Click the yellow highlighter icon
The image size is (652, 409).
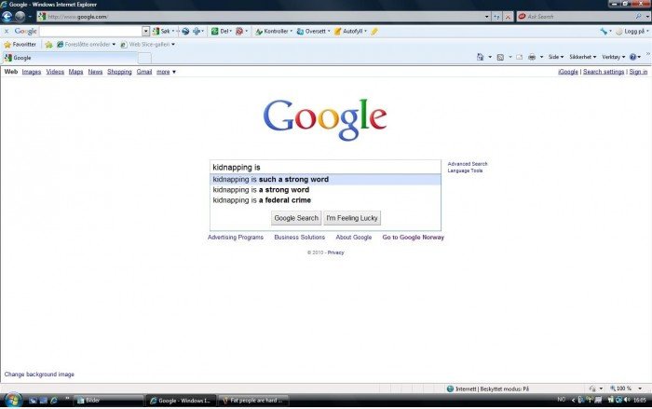point(374,31)
